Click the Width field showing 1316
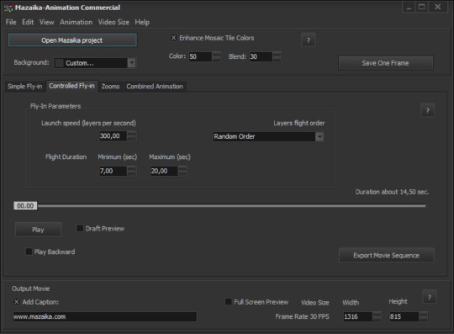 [358, 316]
